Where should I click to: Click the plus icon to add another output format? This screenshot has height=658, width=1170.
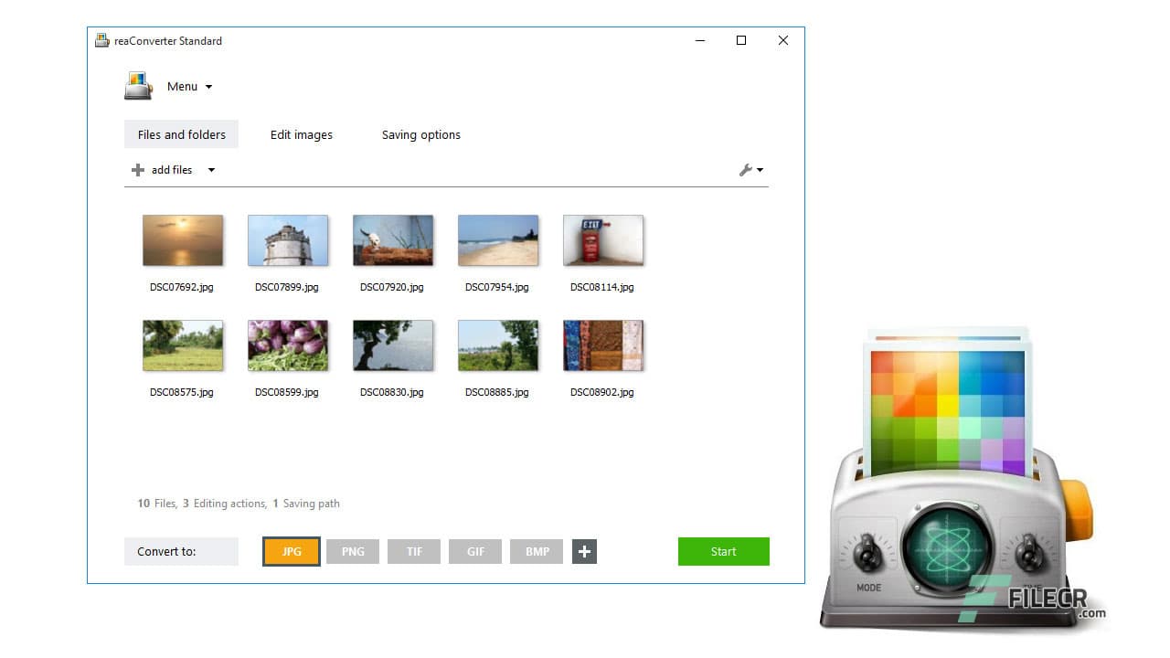(584, 551)
